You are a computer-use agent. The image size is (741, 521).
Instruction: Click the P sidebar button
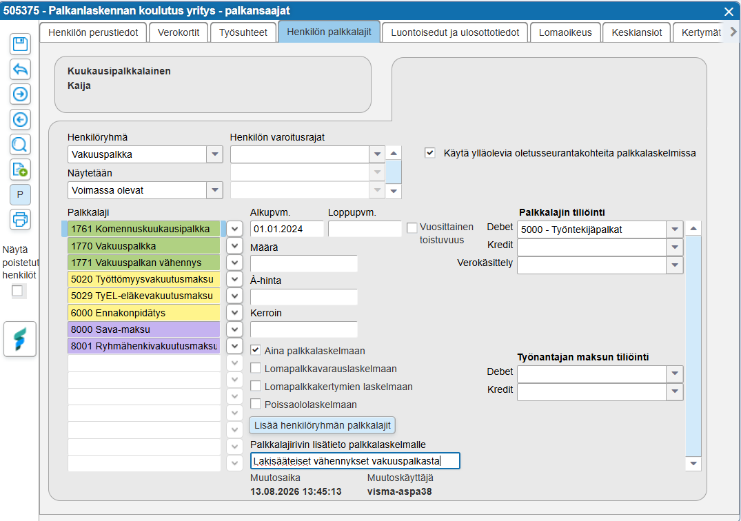pyautogui.click(x=20, y=194)
